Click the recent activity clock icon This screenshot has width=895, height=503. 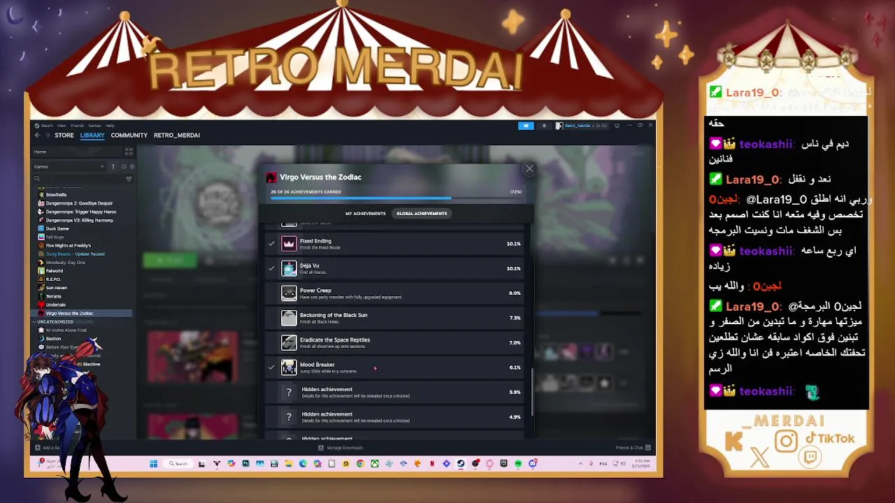(124, 166)
